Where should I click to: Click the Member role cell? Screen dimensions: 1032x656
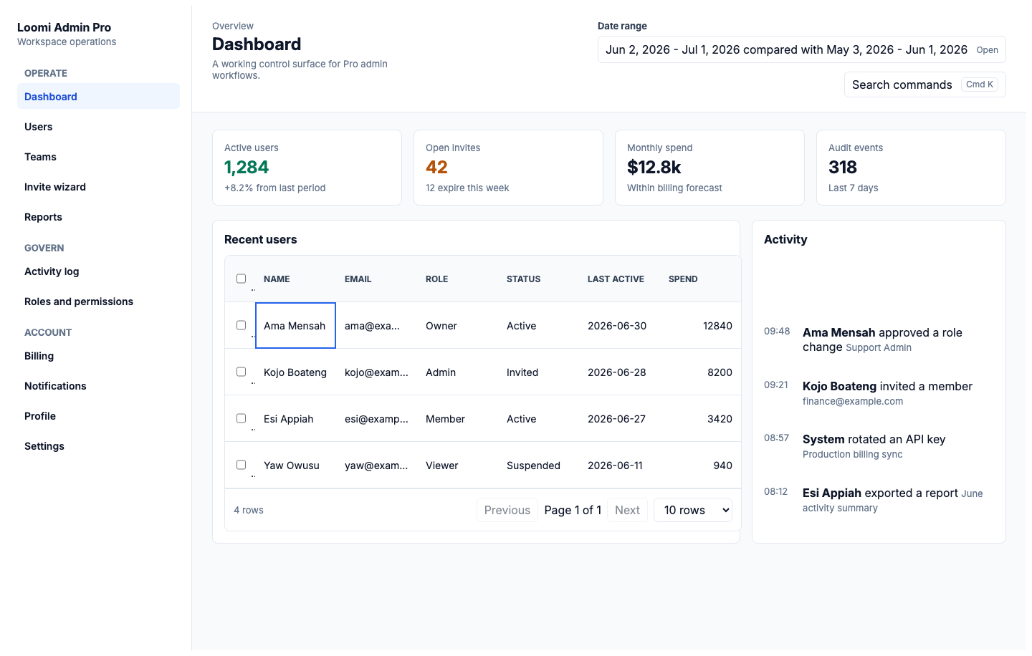(x=457, y=419)
